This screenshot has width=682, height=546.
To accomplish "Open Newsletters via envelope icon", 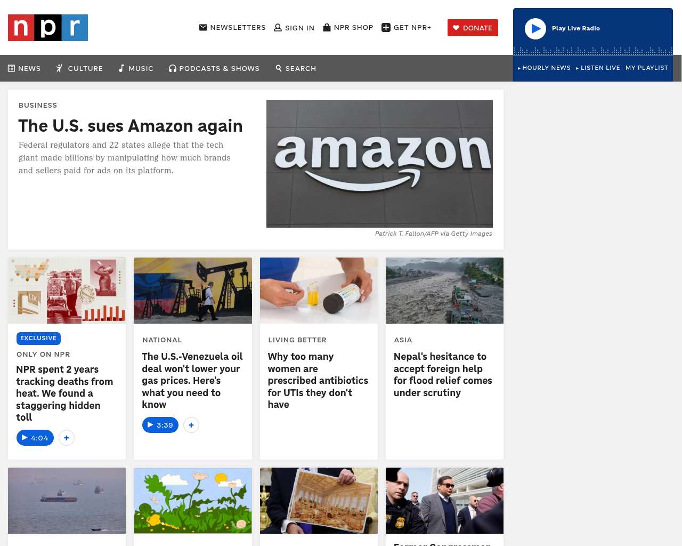I will point(203,27).
